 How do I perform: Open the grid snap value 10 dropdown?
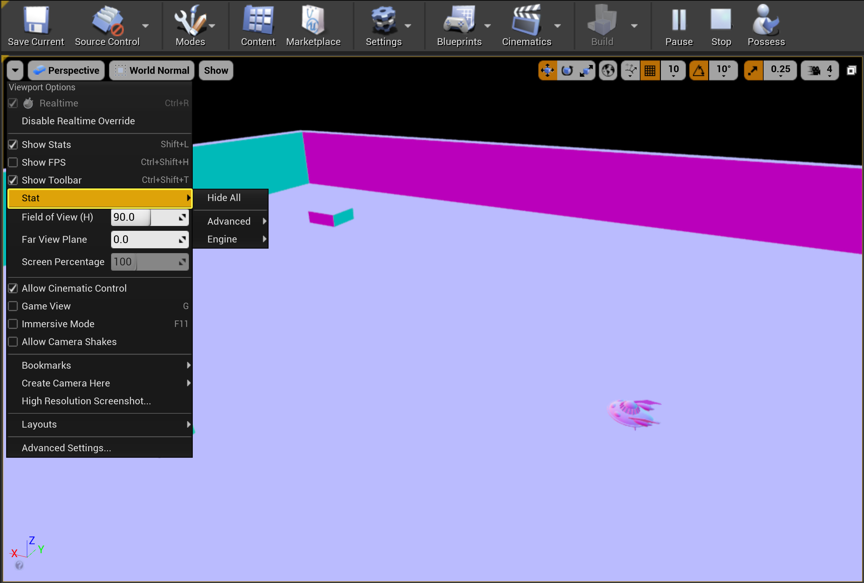click(673, 70)
